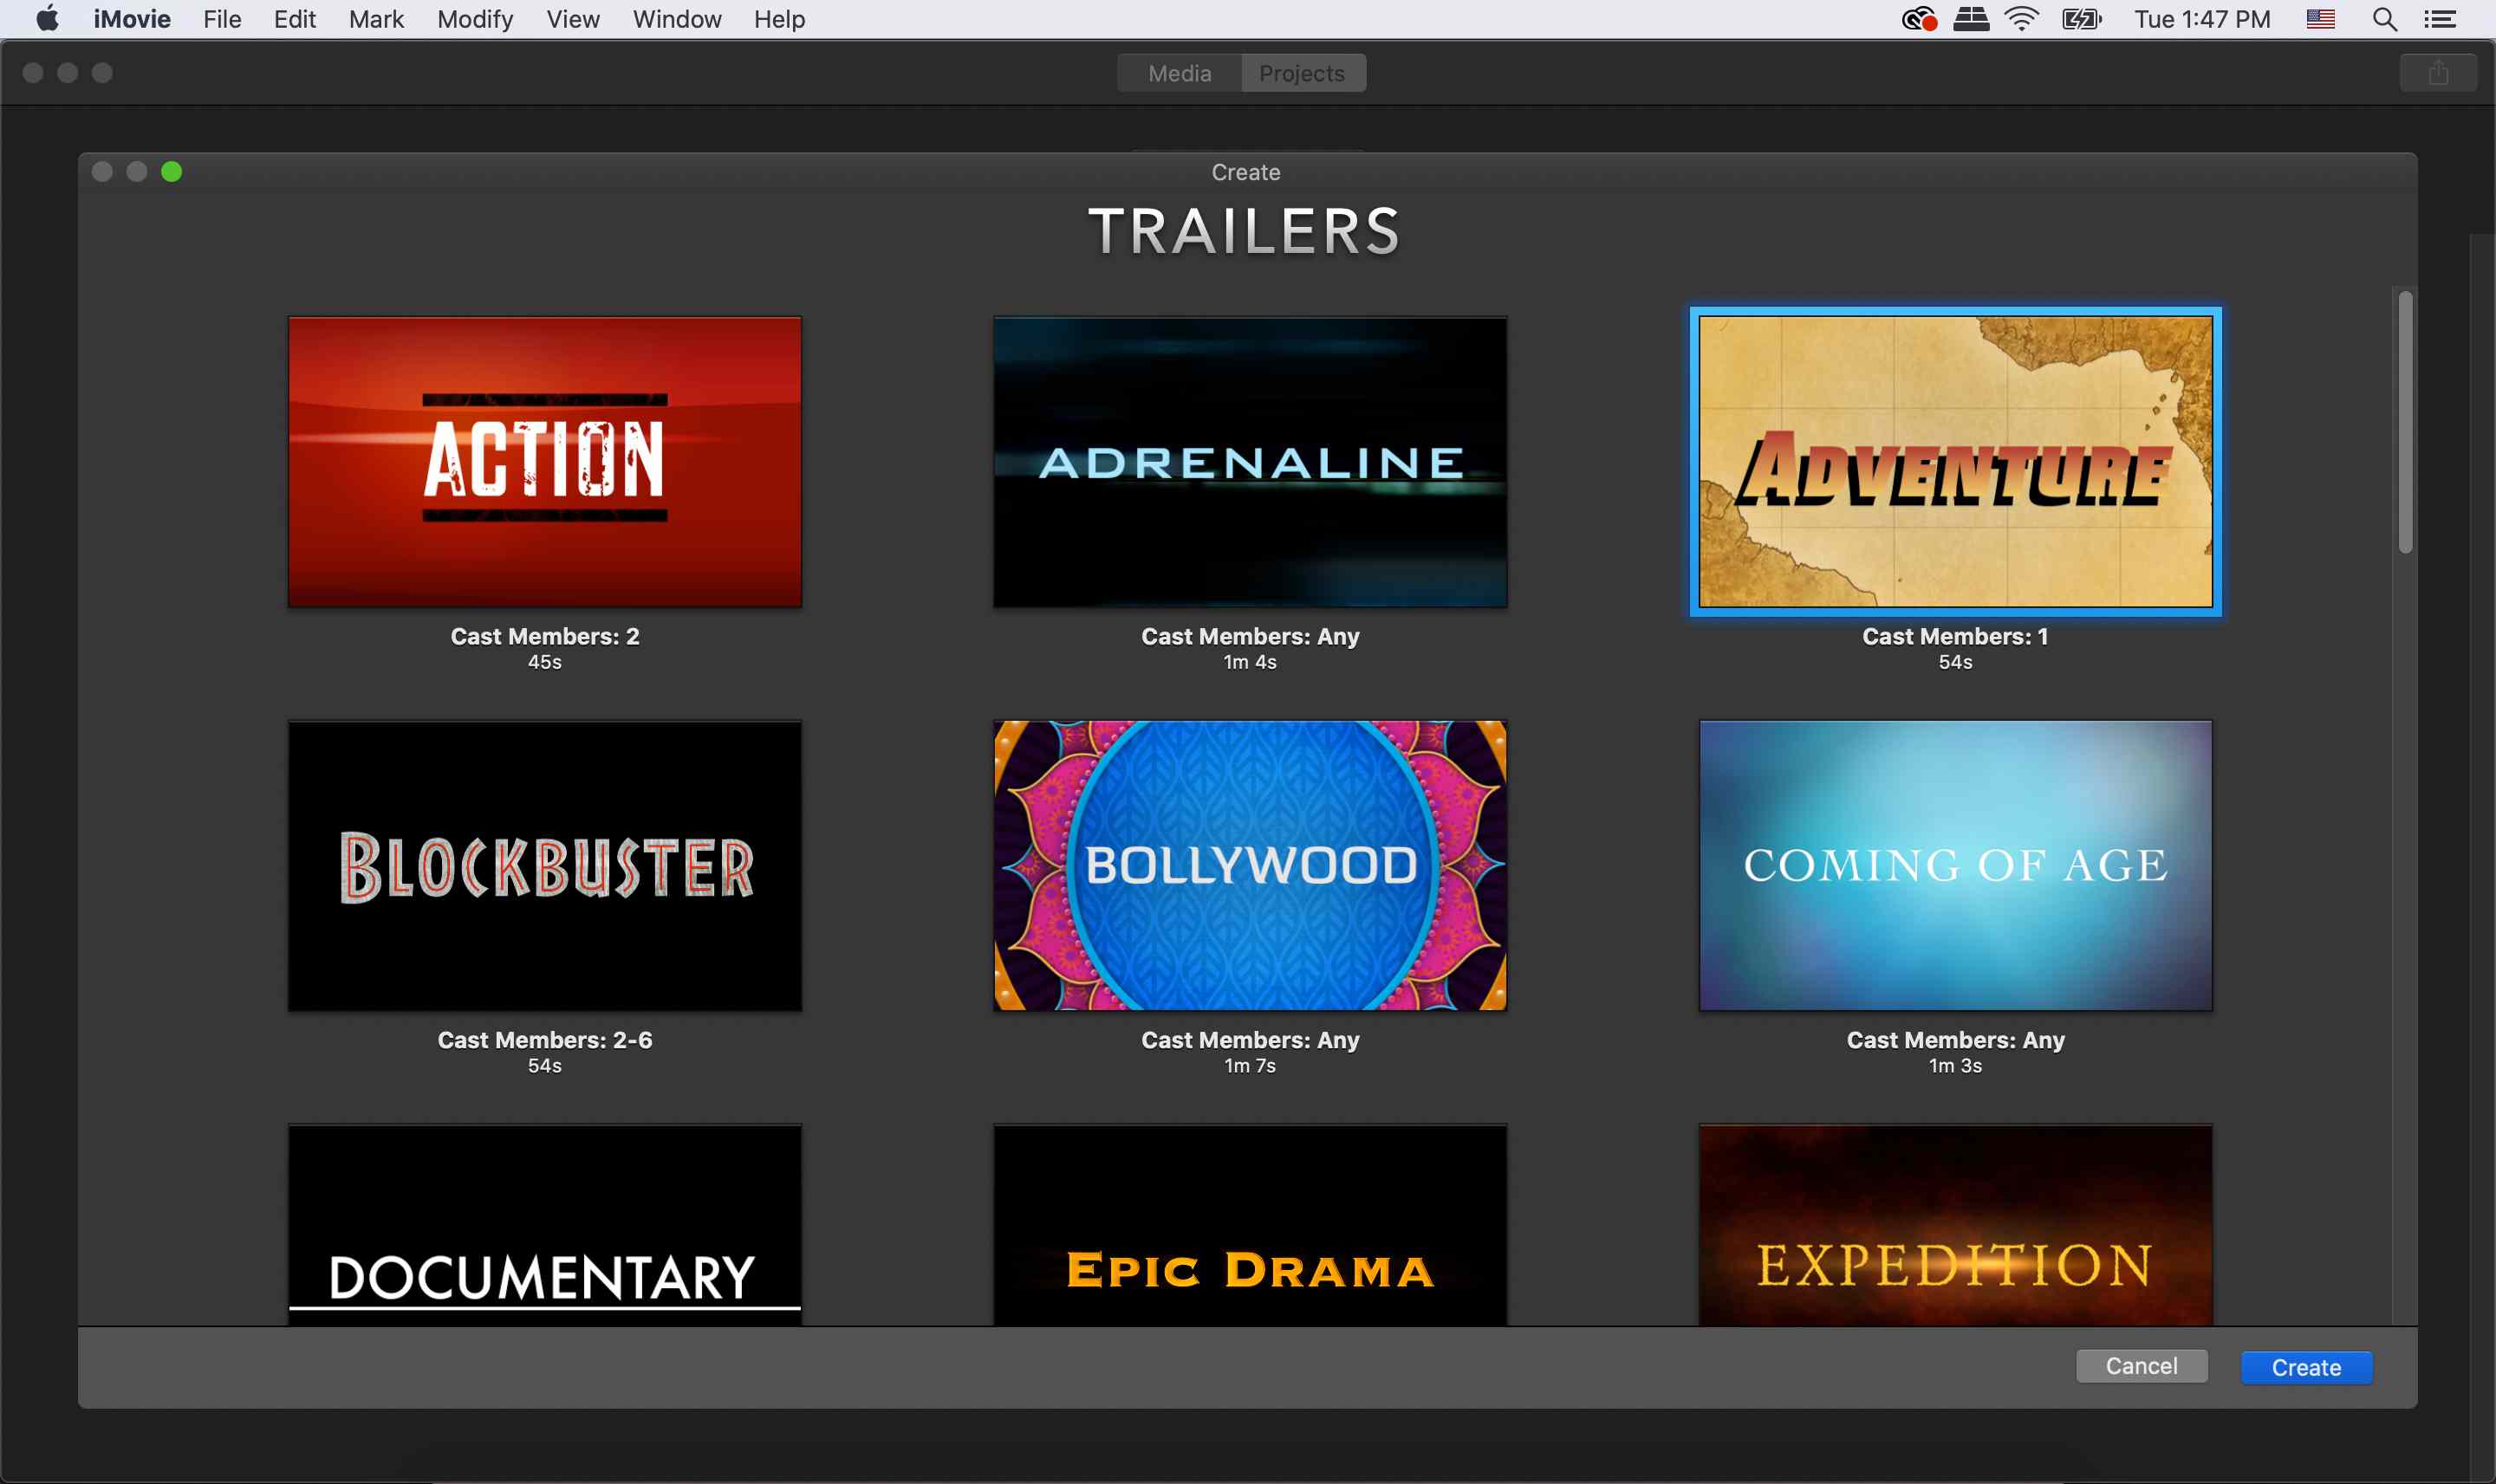Click the TRAILERS heading
The image size is (2496, 1484).
pos(1245,231)
